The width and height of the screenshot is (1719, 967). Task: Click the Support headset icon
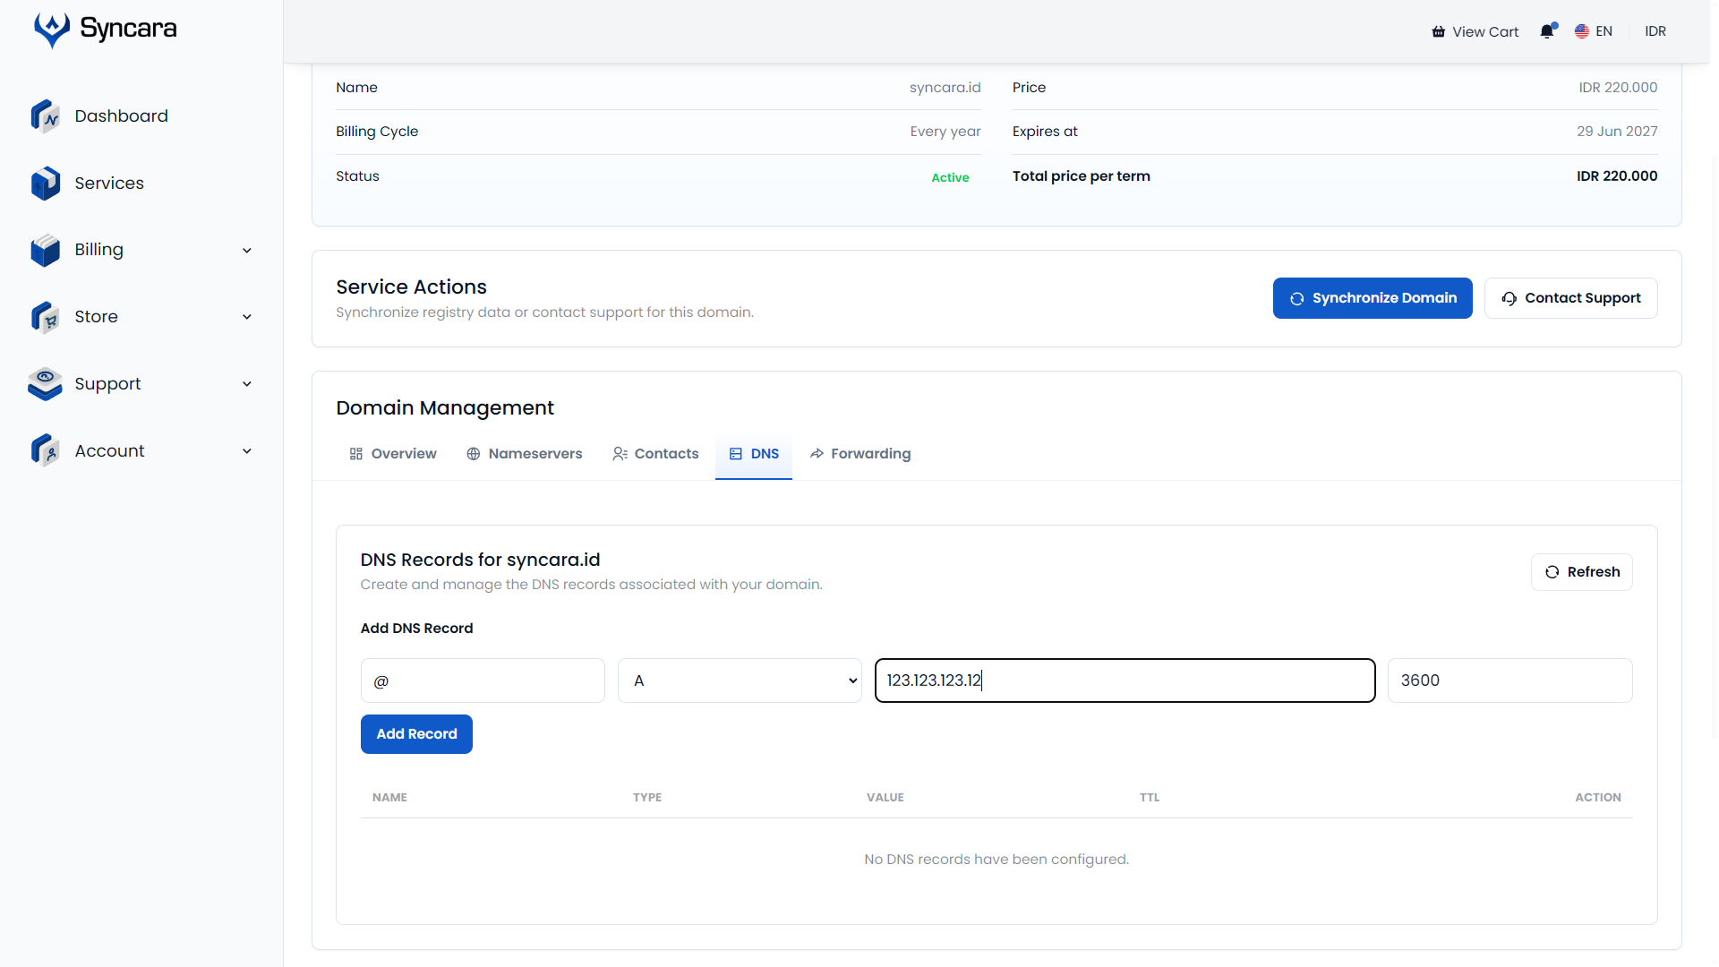coord(46,384)
